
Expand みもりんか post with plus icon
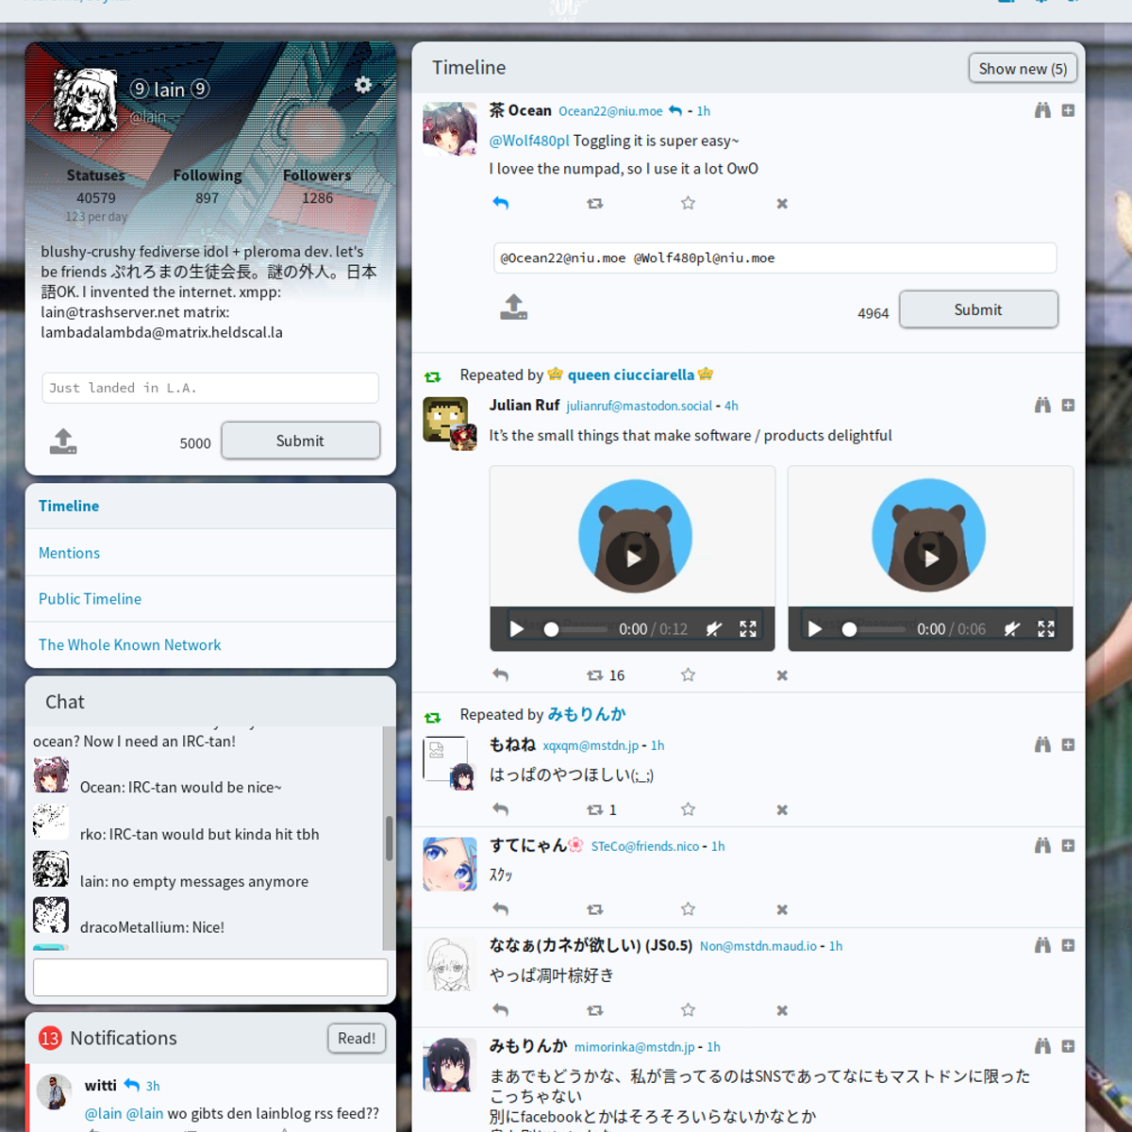[x=1068, y=1046]
